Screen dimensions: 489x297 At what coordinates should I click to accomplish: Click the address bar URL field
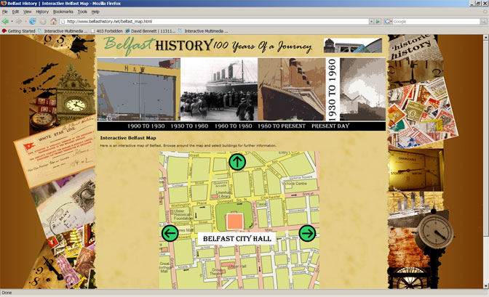215,22
